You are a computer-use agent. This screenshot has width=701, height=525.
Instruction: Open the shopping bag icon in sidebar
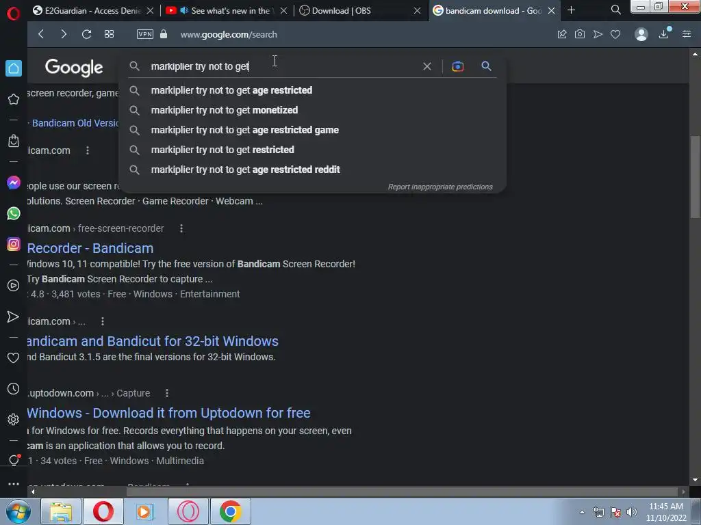tap(14, 141)
